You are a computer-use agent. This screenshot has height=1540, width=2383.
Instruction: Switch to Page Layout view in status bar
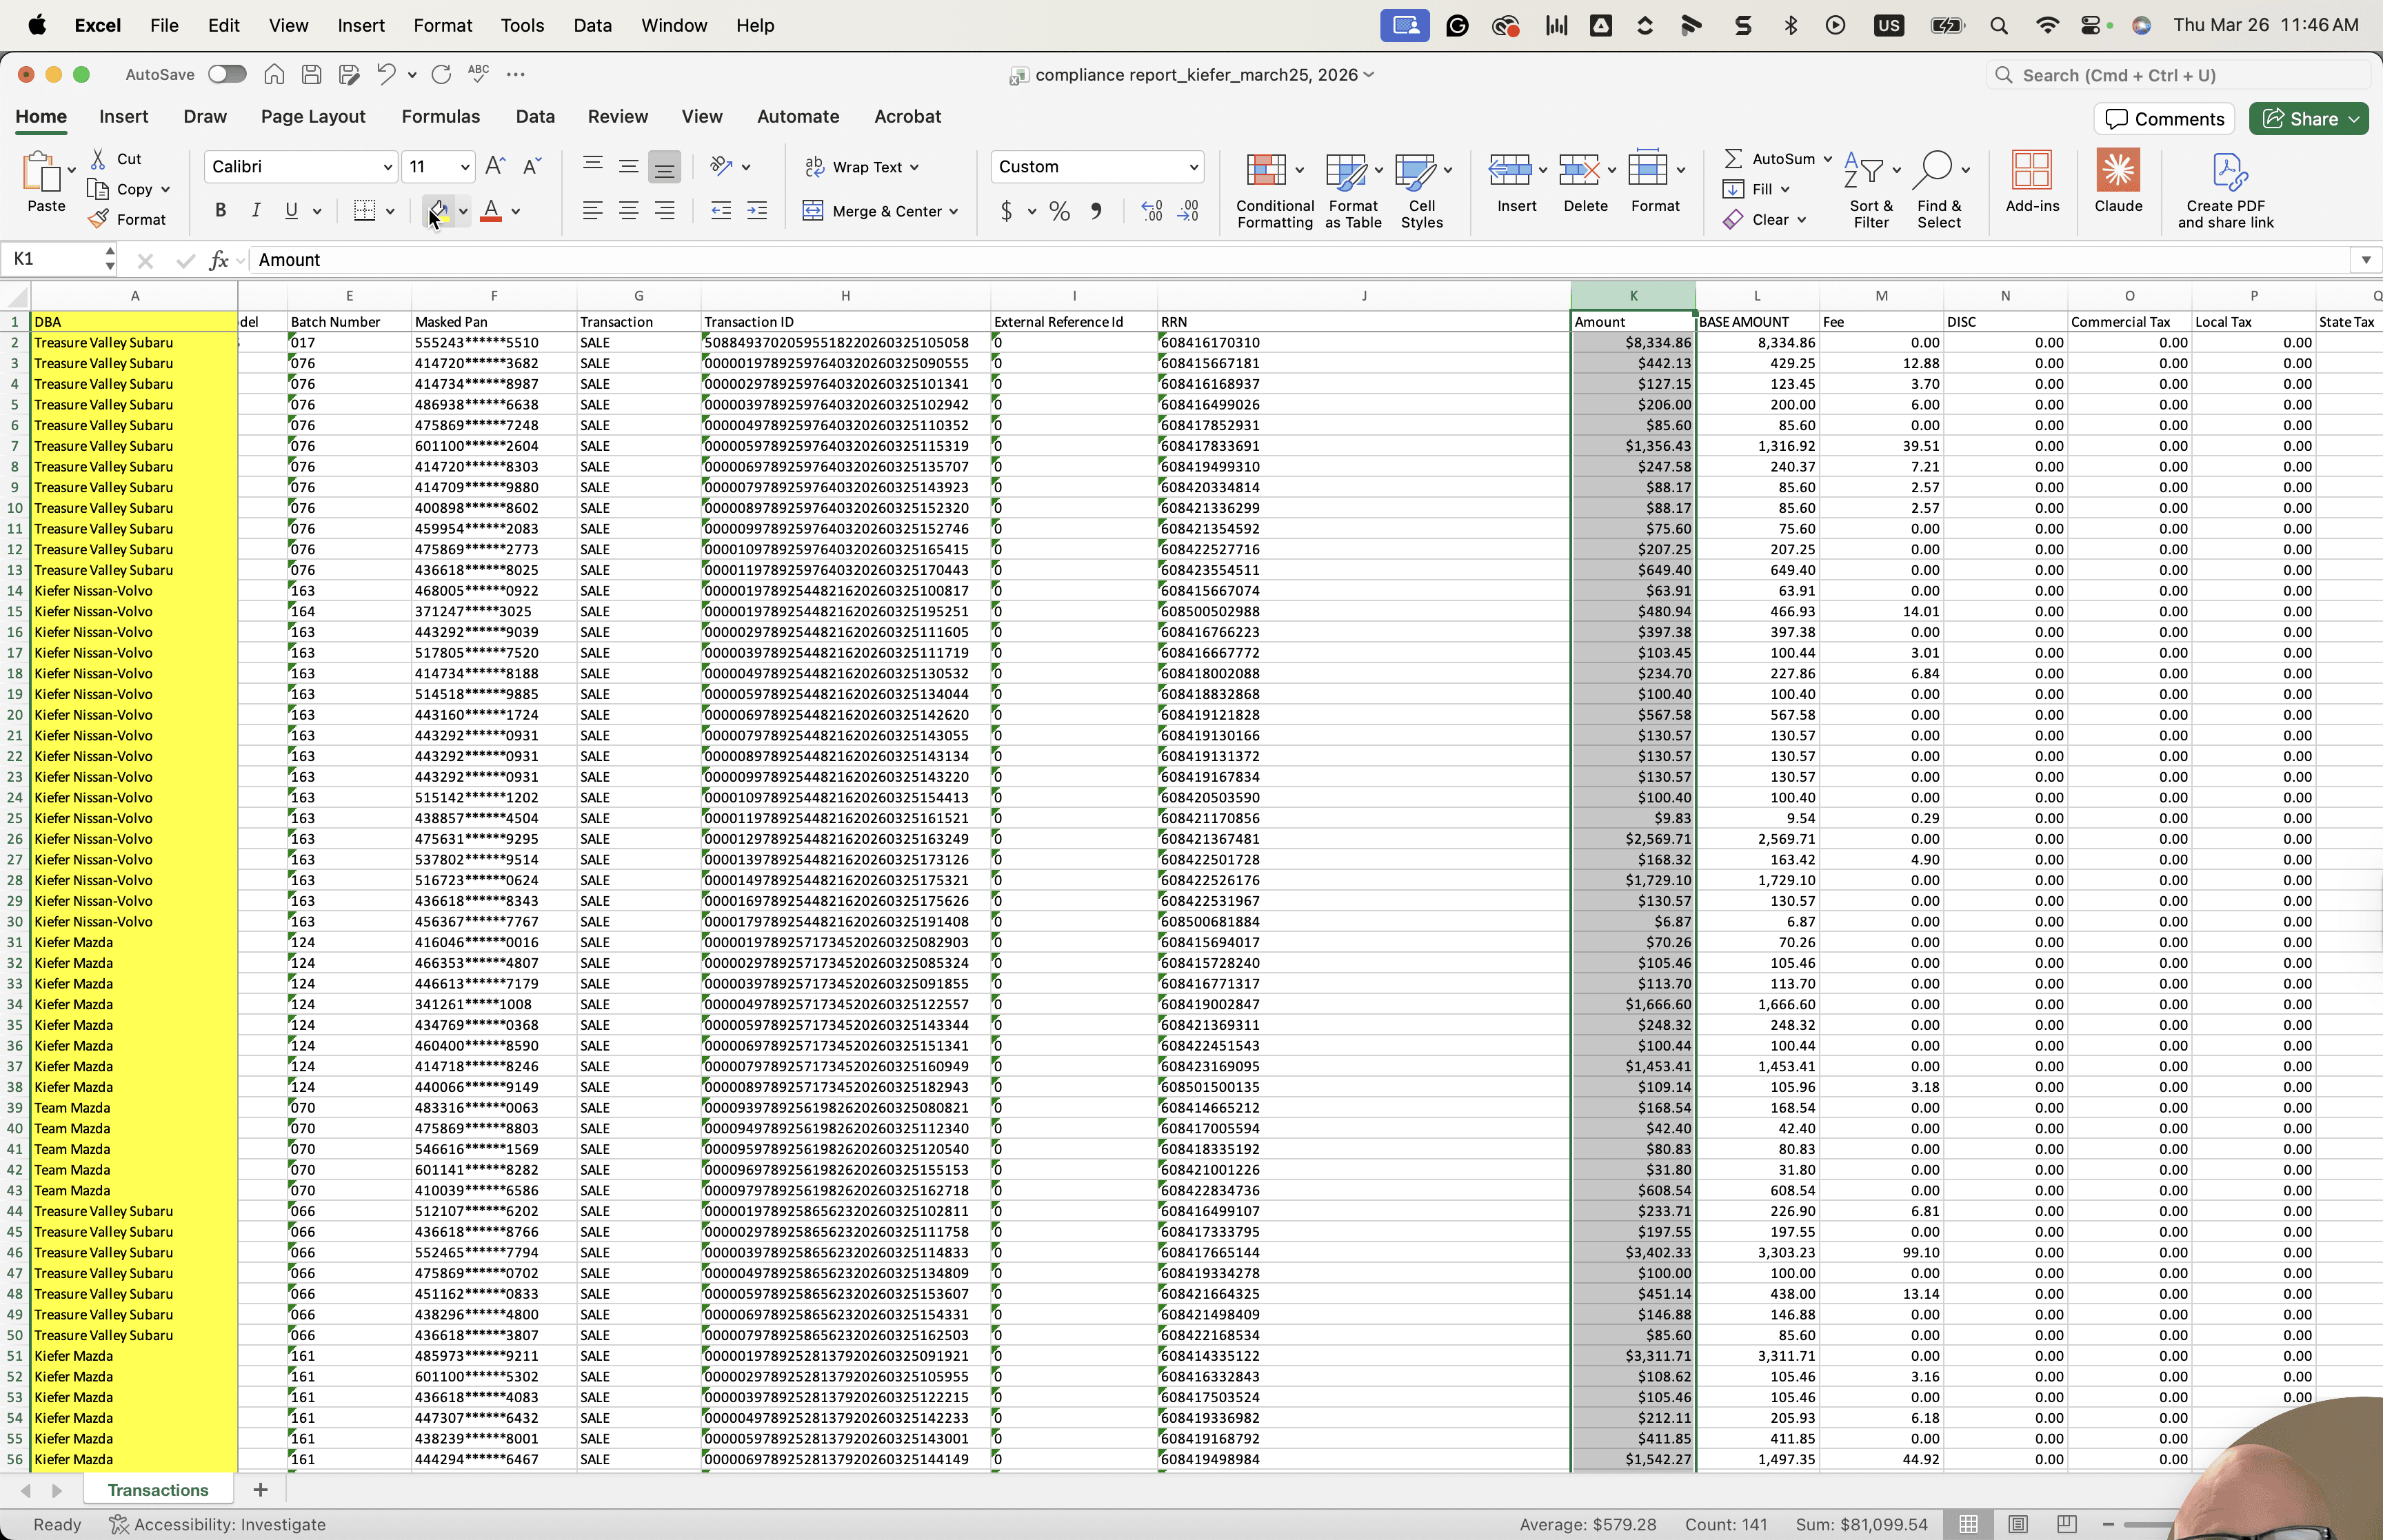[x=2018, y=1524]
